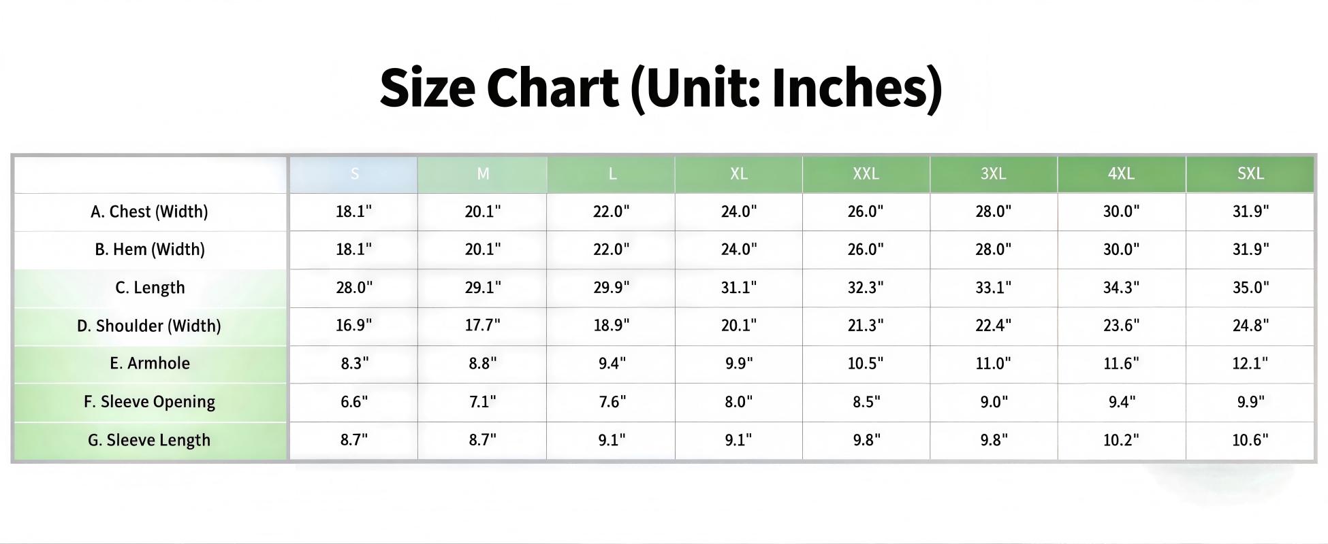Select the 9.4" sleeve opening value for 4XL

[1121, 402]
